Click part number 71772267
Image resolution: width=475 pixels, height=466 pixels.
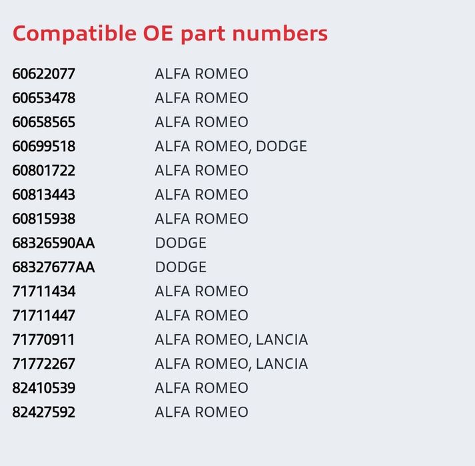tap(43, 364)
